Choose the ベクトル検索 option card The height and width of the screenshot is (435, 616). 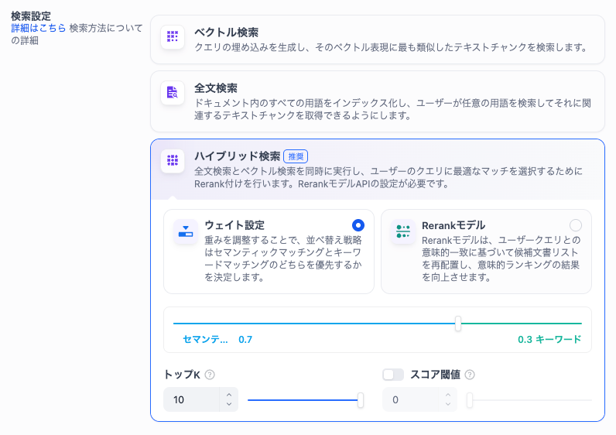pyautogui.click(x=378, y=39)
